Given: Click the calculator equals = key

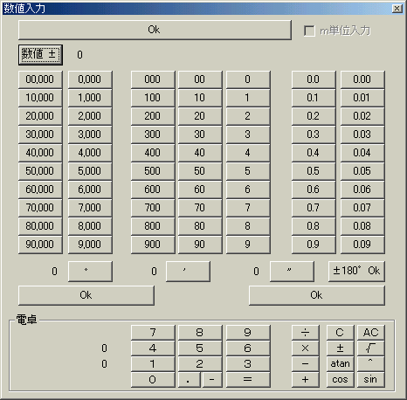Looking at the screenshot, I should tap(248, 380).
